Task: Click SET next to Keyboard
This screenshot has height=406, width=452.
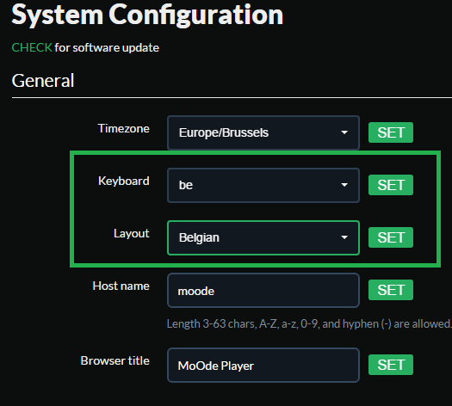Action: pos(391,185)
